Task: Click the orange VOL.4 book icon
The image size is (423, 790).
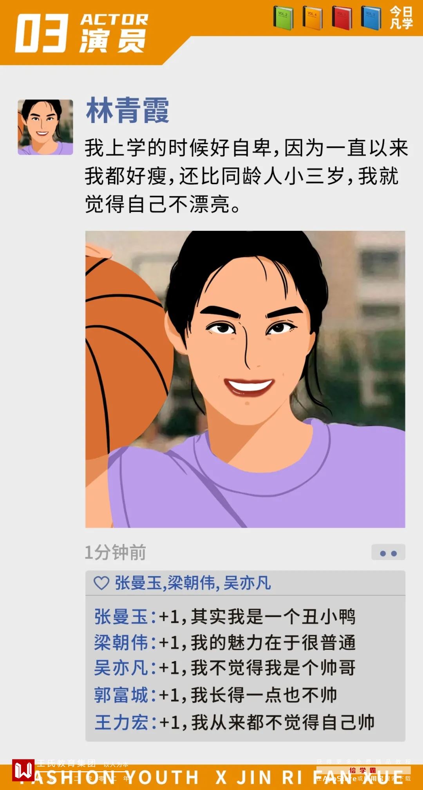Action: [313, 18]
